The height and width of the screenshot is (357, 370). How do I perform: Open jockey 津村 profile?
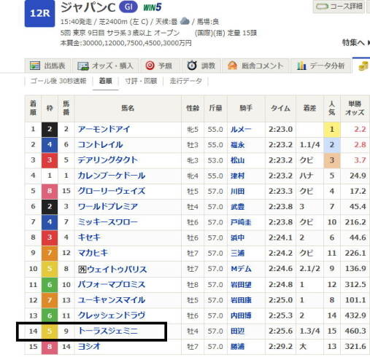coord(237,176)
